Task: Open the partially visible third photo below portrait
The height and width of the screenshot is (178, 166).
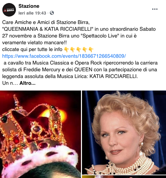Action: tap(124, 177)
